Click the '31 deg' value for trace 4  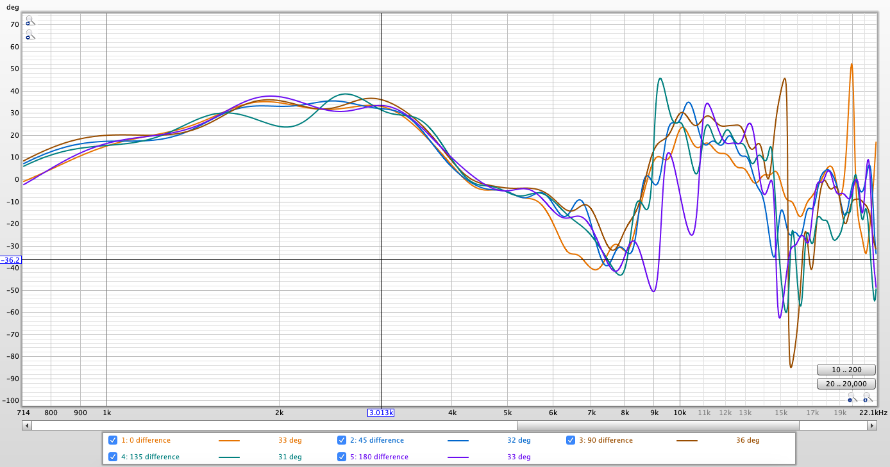290,457
